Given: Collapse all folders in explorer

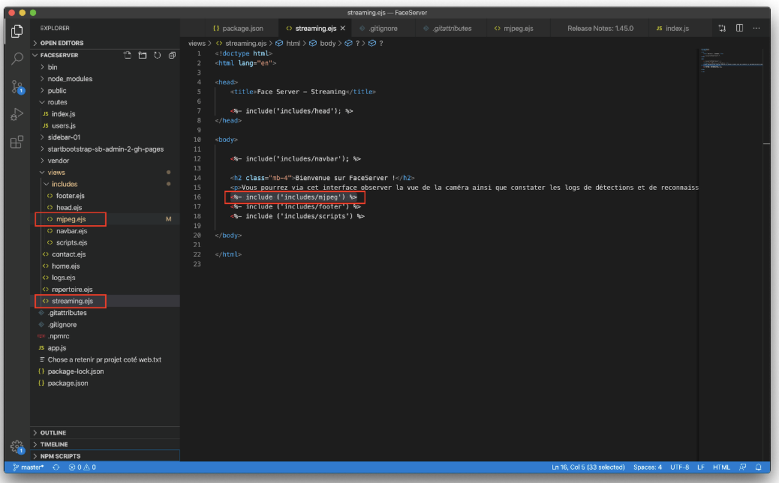Looking at the screenshot, I should point(172,55).
